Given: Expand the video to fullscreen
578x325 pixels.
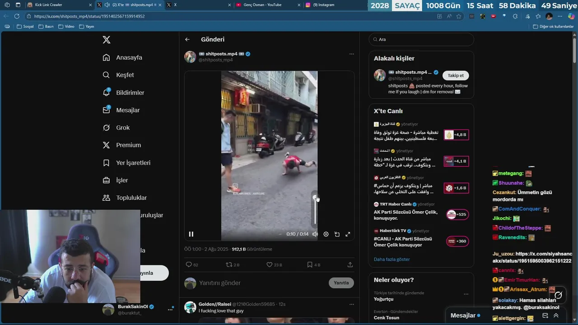Looking at the screenshot, I should click(x=348, y=234).
